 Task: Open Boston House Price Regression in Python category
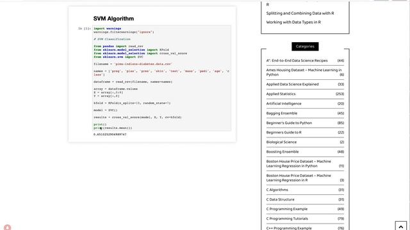[x=299, y=164]
